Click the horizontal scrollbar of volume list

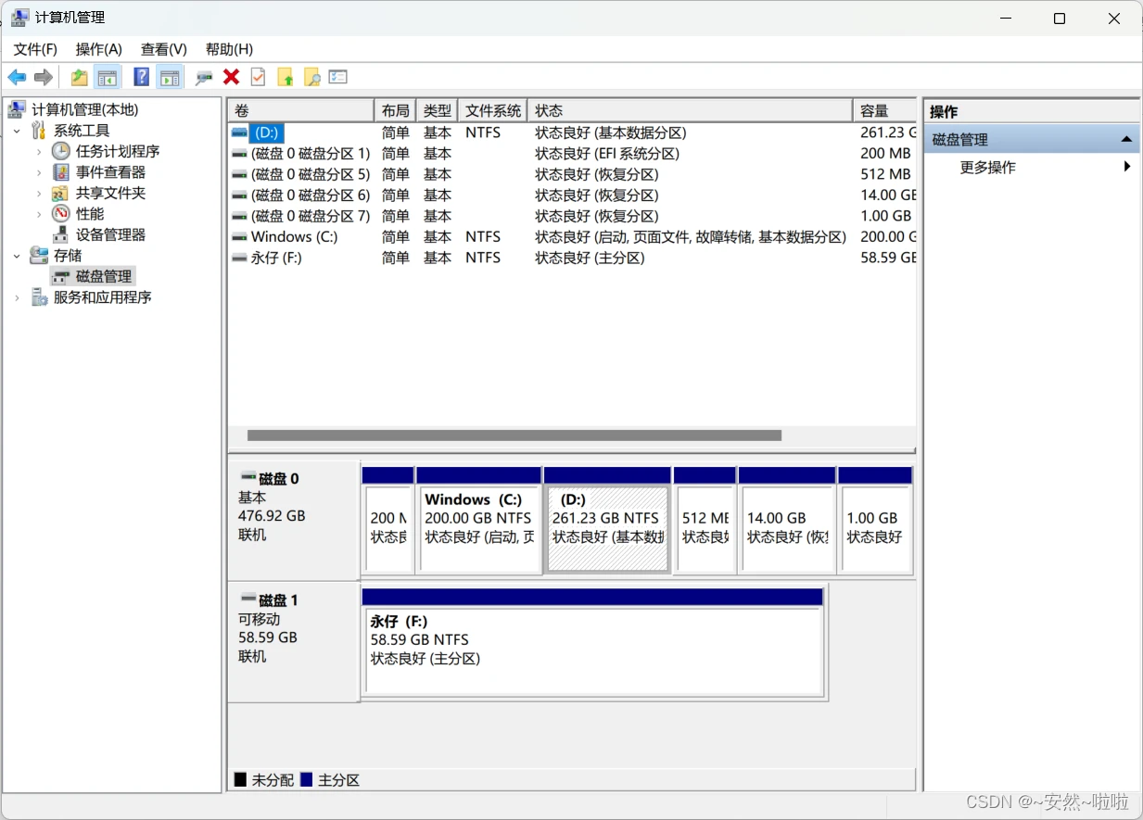(514, 435)
